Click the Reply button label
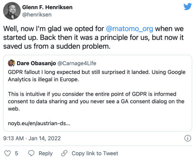The height and width of the screenshot is (160, 196). (x=46, y=153)
